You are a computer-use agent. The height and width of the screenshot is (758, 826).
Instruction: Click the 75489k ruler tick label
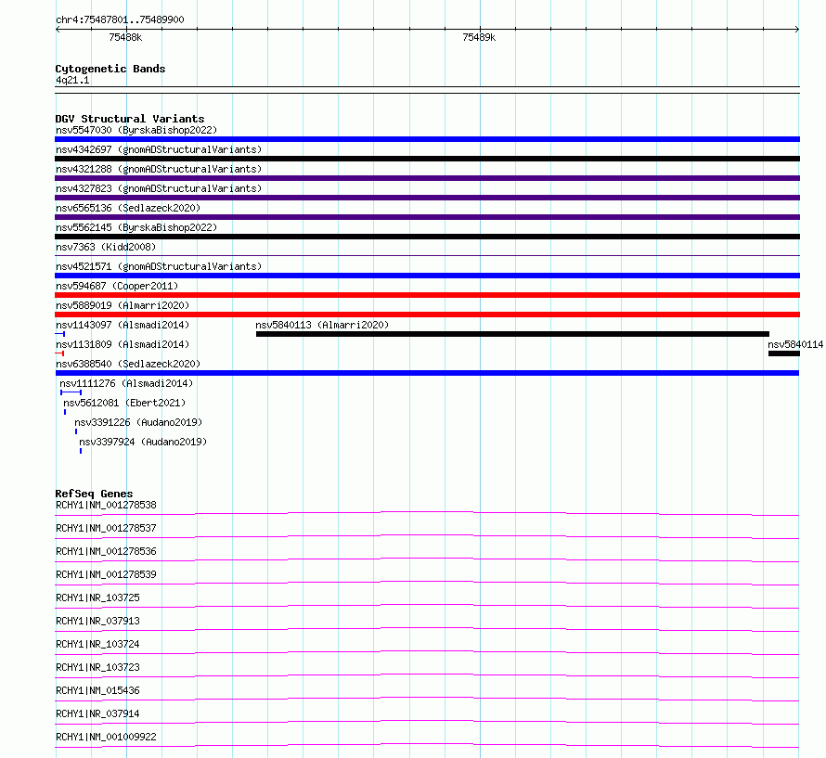click(479, 37)
